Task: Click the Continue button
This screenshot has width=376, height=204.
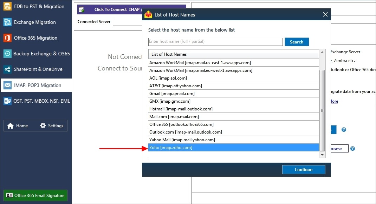Action: pos(304,170)
